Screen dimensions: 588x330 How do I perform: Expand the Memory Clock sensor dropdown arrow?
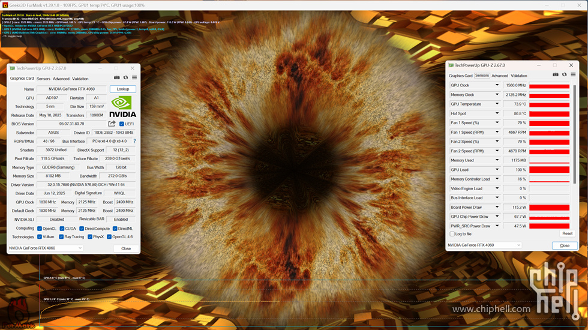click(x=497, y=95)
